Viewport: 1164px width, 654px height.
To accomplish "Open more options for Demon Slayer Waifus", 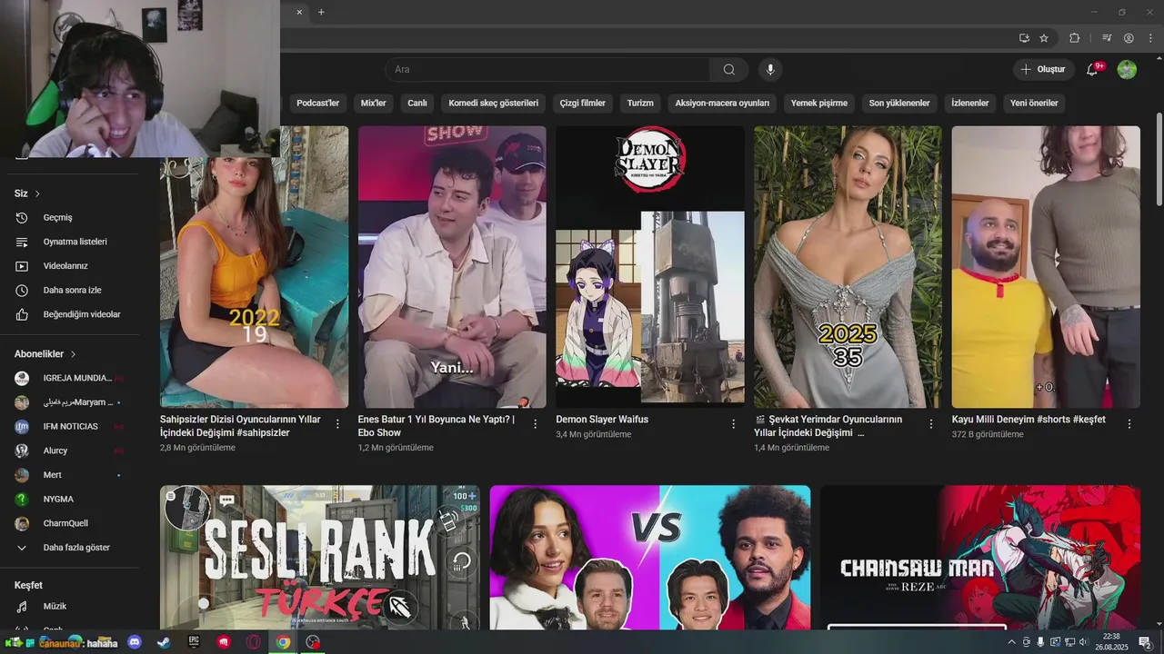I will (x=733, y=424).
